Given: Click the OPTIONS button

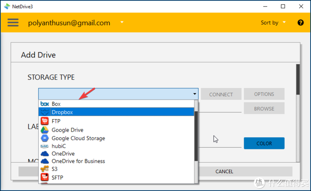Looking at the screenshot, I should tap(264, 94).
